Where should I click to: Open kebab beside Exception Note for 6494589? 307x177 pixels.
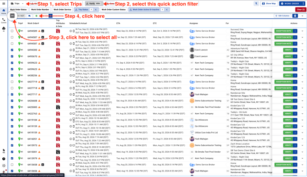point(295,31)
